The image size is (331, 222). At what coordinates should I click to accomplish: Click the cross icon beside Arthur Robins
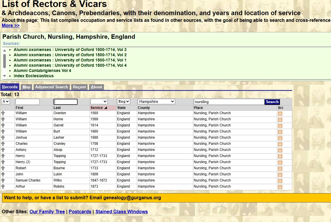3,186
